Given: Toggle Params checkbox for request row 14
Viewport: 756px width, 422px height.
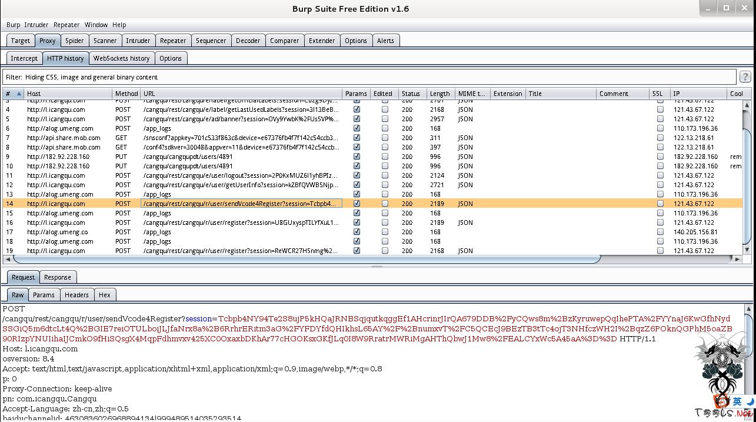Looking at the screenshot, I should pyautogui.click(x=357, y=204).
